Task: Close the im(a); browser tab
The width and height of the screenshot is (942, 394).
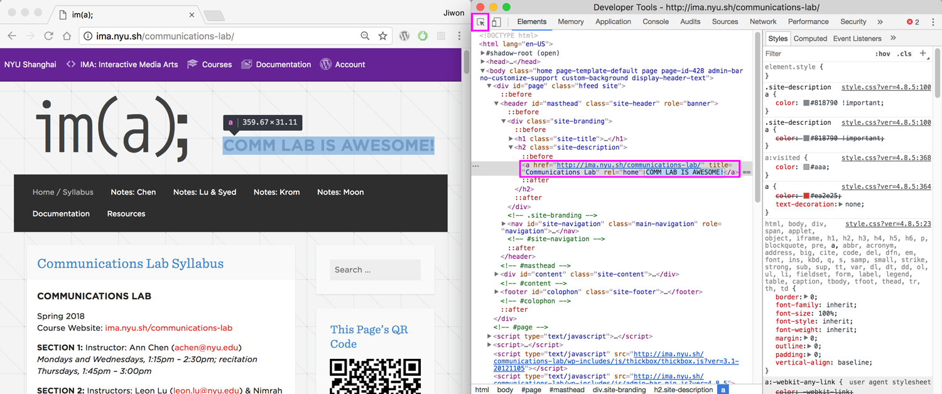Action: coord(192,14)
